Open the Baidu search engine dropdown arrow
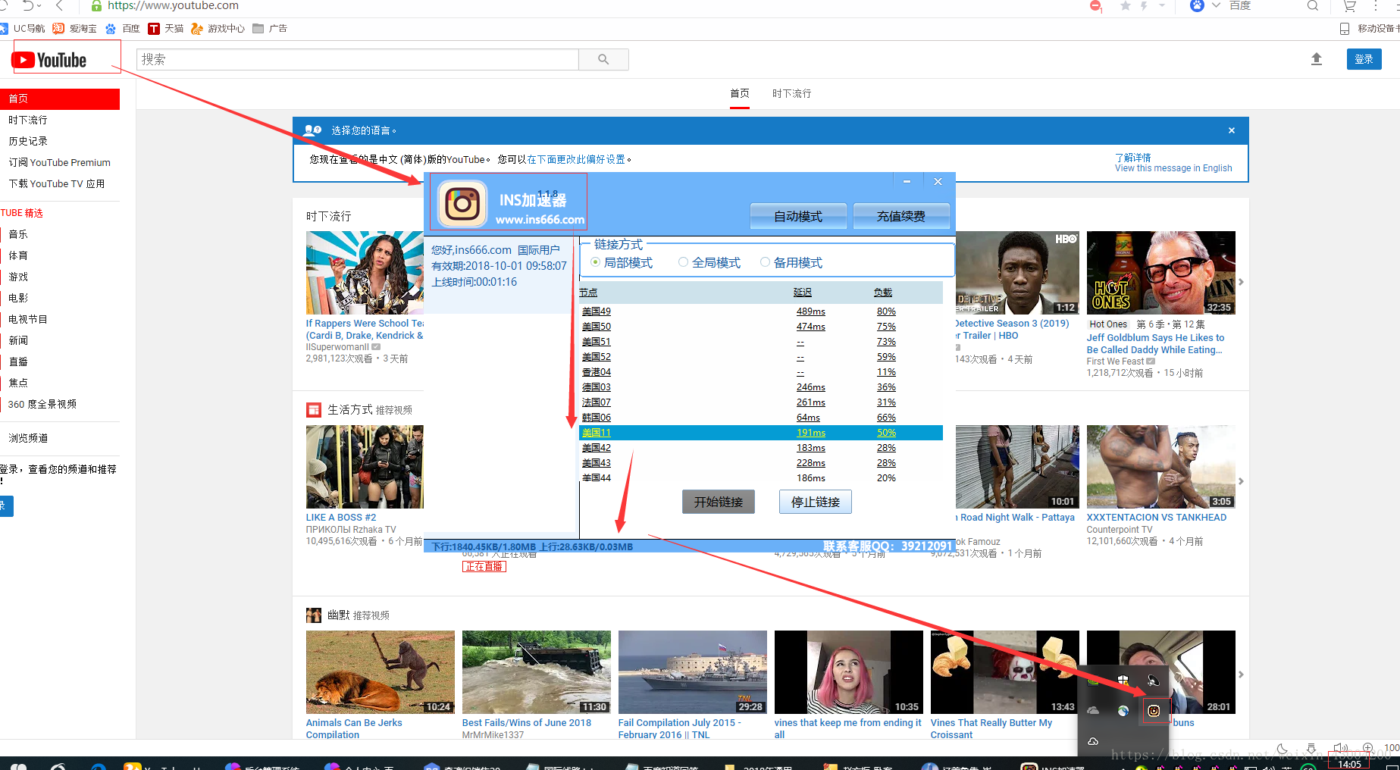This screenshot has width=1400, height=770. click(x=1217, y=6)
